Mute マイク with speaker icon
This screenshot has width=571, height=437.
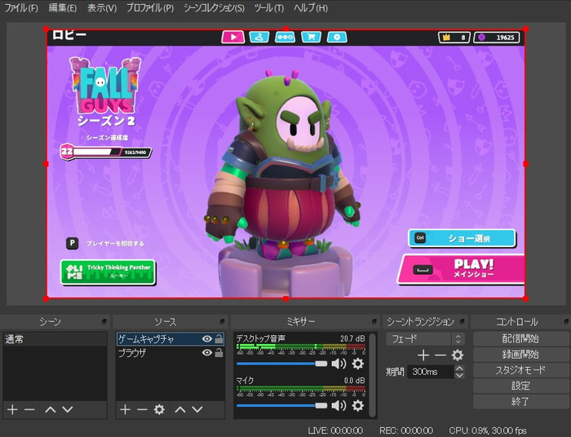339,405
